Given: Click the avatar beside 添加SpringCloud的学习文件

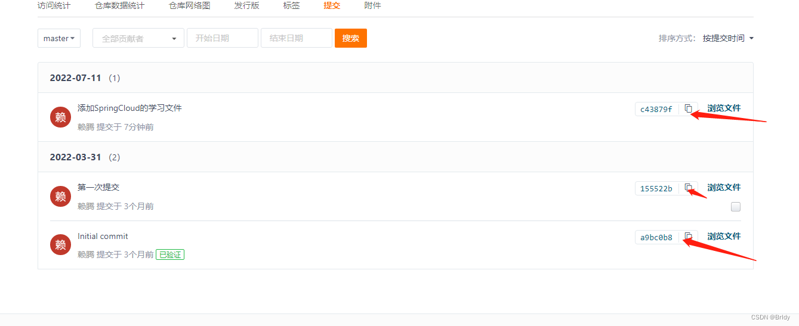Looking at the screenshot, I should coord(60,117).
